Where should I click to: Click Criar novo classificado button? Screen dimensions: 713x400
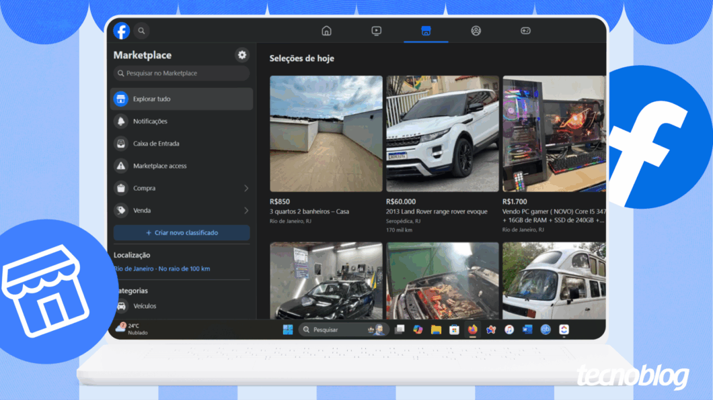point(182,233)
